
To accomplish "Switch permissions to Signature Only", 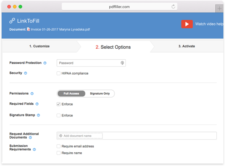I will point(100,93).
